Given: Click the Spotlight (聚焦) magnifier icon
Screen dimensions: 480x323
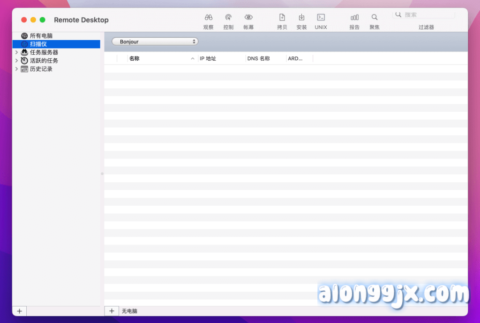Looking at the screenshot, I should tap(375, 17).
